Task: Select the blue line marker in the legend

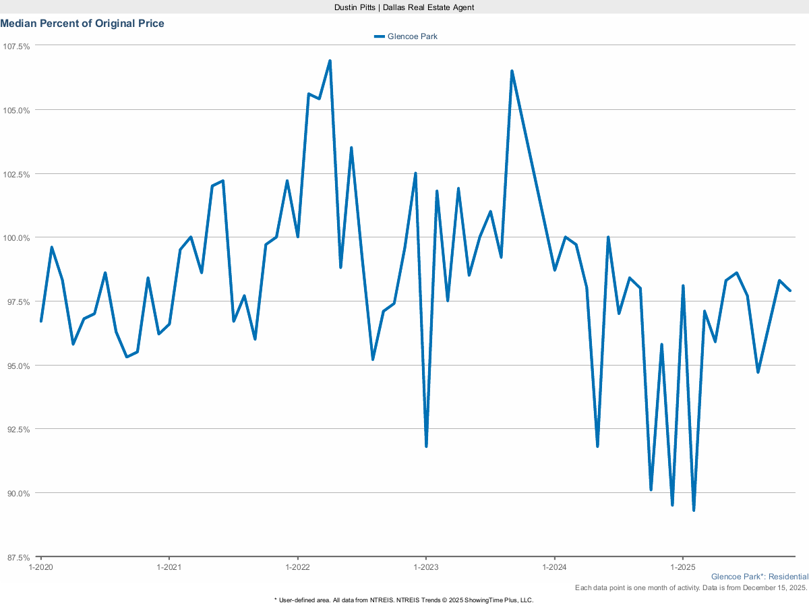Action: (380, 36)
